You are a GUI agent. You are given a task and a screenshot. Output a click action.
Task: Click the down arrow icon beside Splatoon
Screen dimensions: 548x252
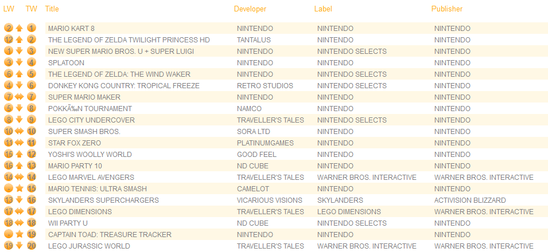[x=20, y=63]
